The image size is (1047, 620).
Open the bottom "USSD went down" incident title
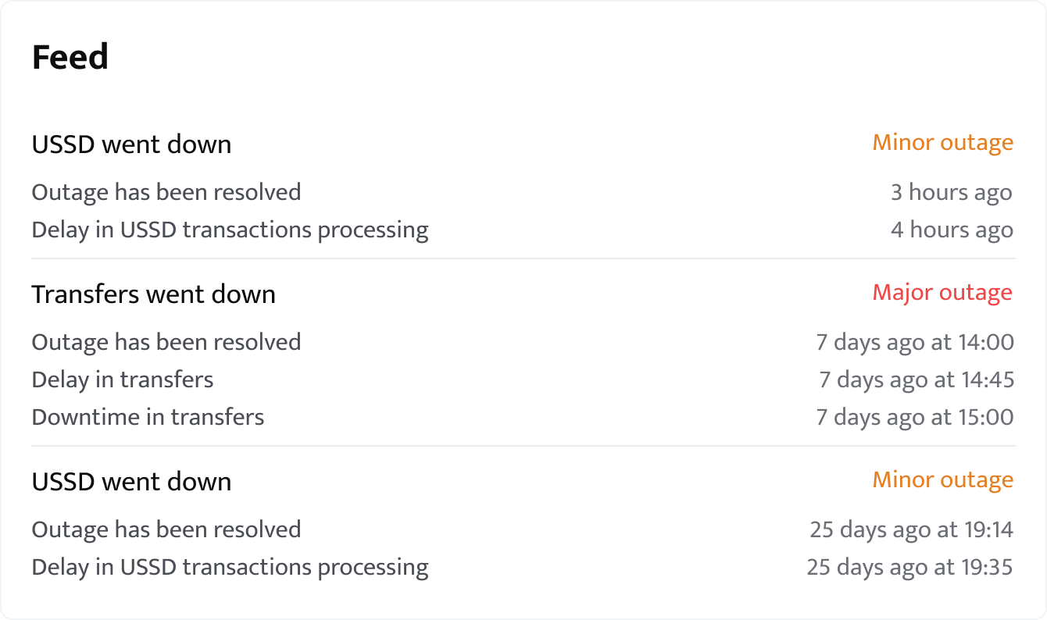(131, 482)
